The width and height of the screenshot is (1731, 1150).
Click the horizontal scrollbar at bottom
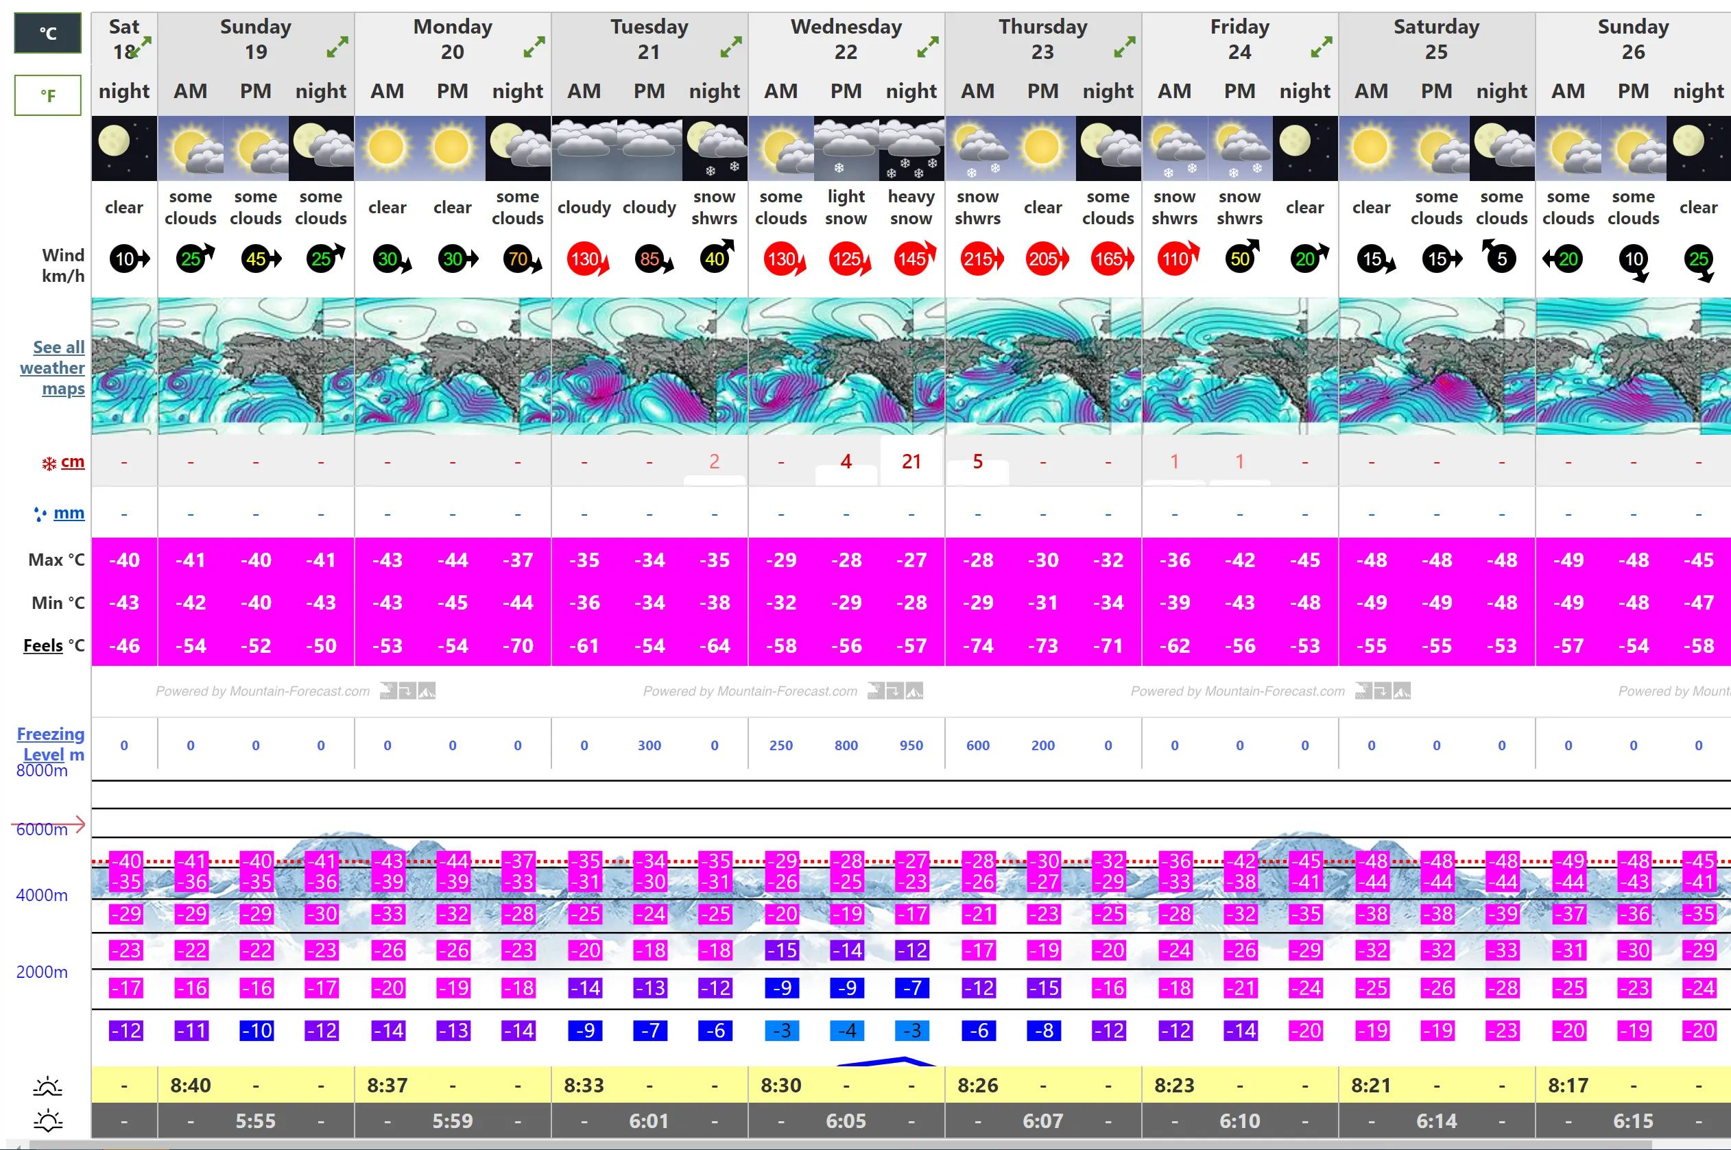tap(841, 1145)
